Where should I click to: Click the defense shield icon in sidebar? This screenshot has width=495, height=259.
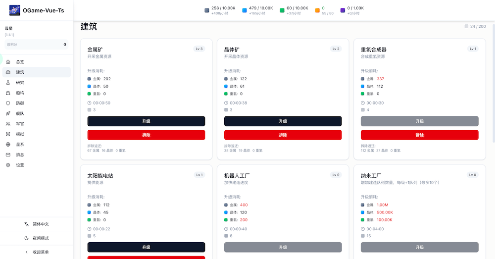pyautogui.click(x=8, y=103)
